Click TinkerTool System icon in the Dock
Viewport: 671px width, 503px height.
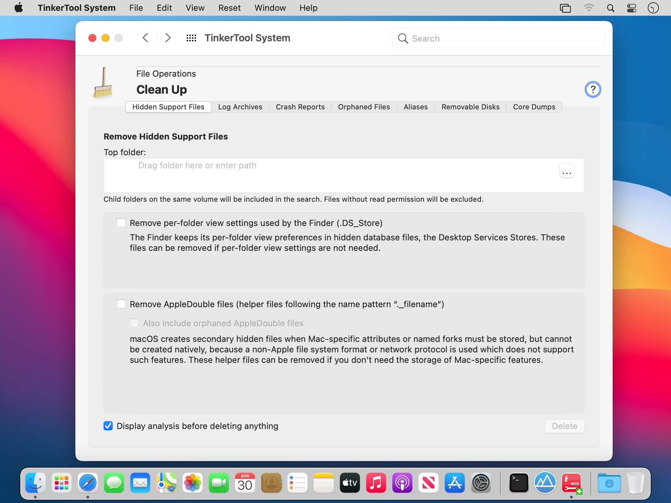[x=571, y=483]
